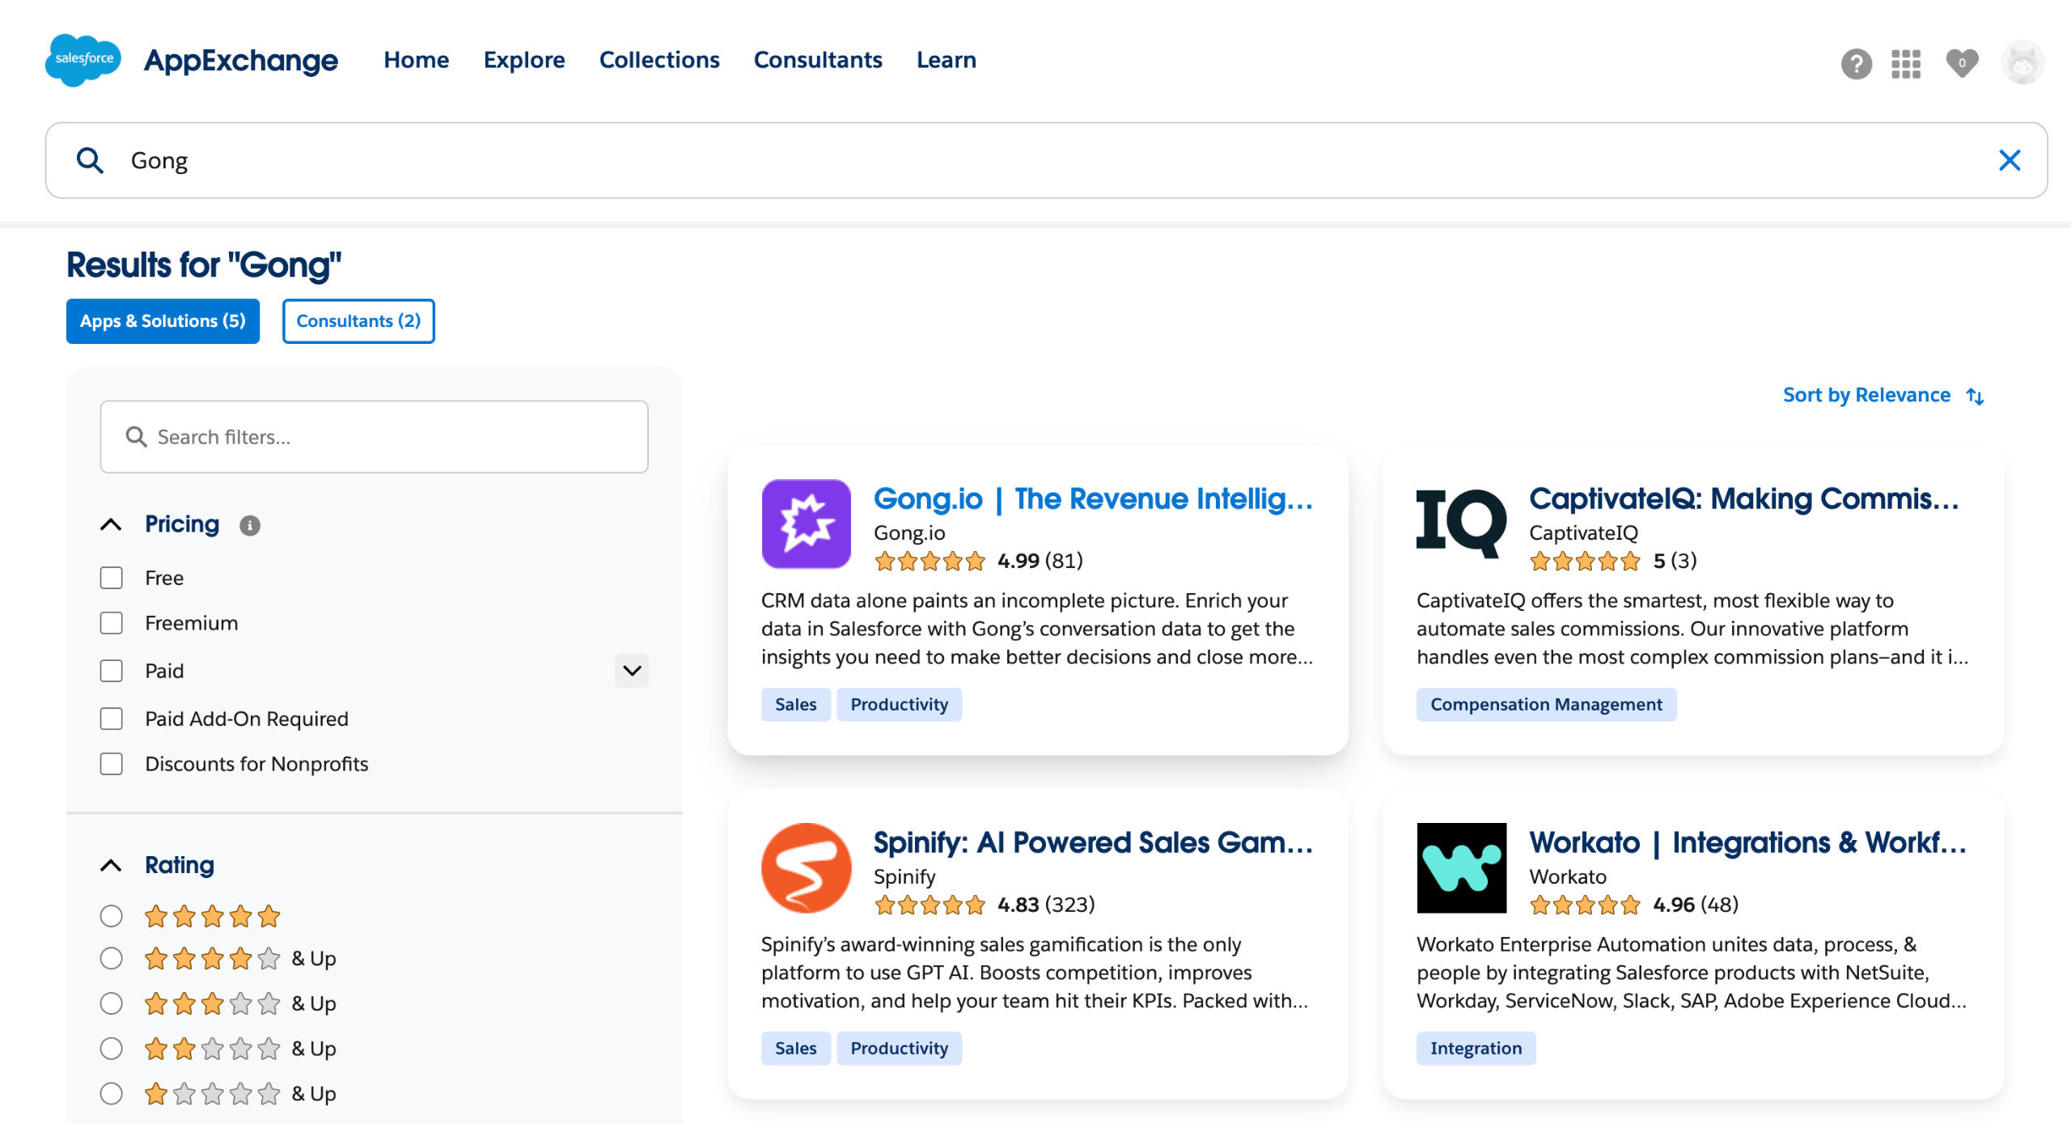
Task: Expand the Paid pricing options chevron
Action: (x=632, y=670)
